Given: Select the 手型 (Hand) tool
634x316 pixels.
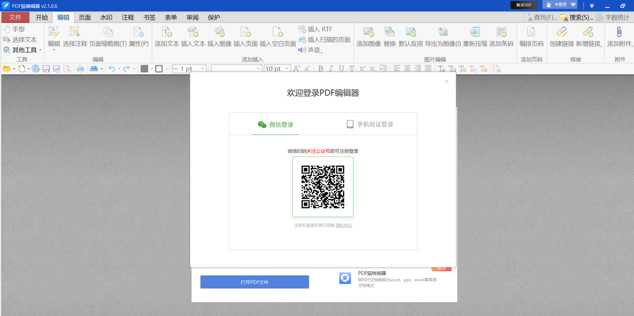Looking at the screenshot, I should point(19,29).
